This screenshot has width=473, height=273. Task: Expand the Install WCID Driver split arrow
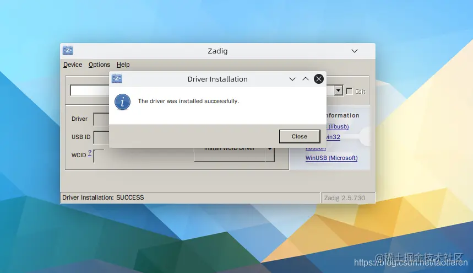[270, 154]
